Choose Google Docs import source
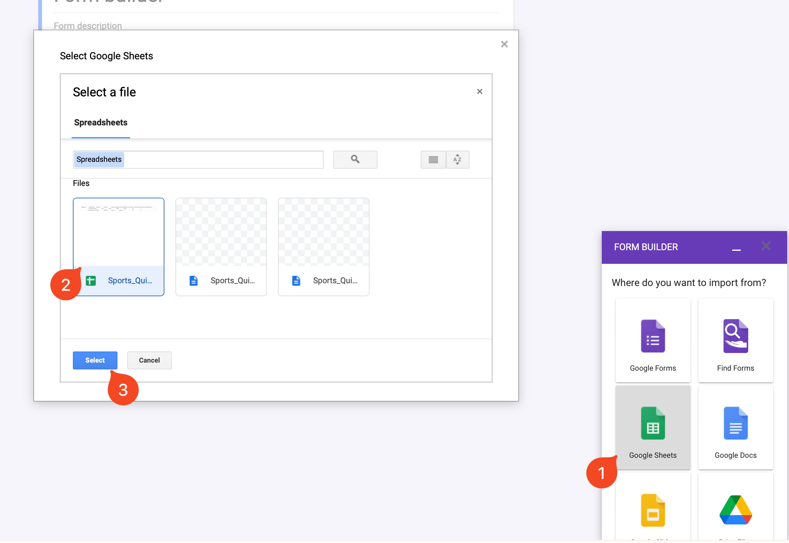 coord(735,428)
